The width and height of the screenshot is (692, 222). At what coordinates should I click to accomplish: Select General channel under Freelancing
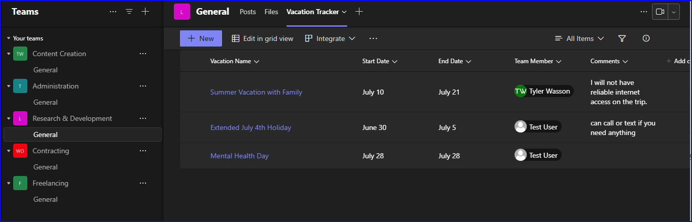tap(46, 199)
